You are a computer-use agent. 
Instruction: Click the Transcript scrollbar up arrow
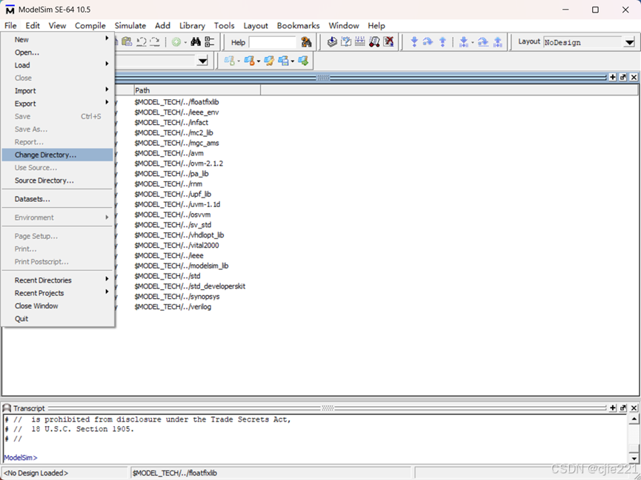click(x=634, y=419)
